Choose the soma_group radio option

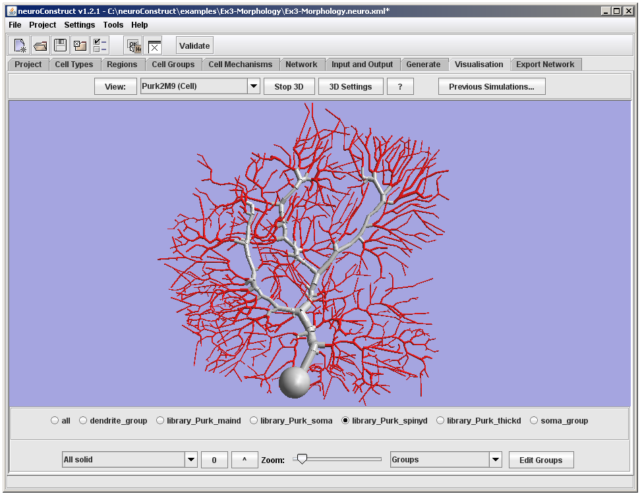point(534,421)
